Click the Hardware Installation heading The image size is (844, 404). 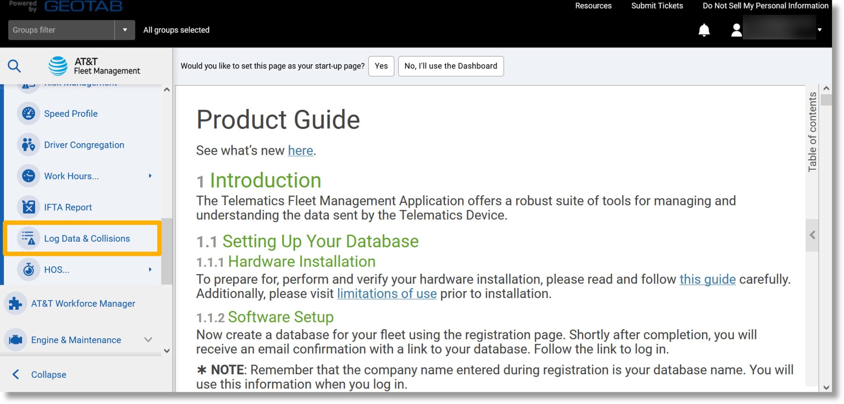302,262
